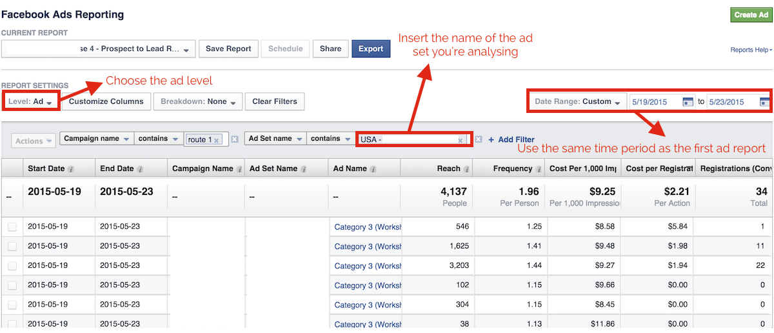Image resolution: width=774 pixels, height=333 pixels.
Task: Remove the 'route 1' filter token
Action: [217, 139]
